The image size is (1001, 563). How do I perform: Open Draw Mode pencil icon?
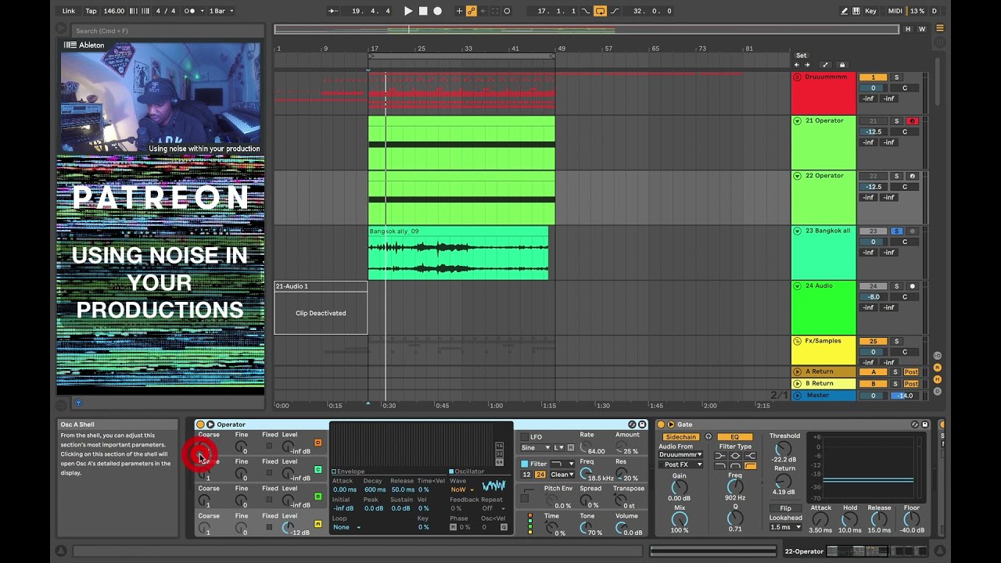(845, 11)
